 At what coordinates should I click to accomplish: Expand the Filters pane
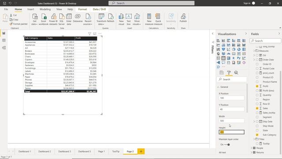[213, 34]
